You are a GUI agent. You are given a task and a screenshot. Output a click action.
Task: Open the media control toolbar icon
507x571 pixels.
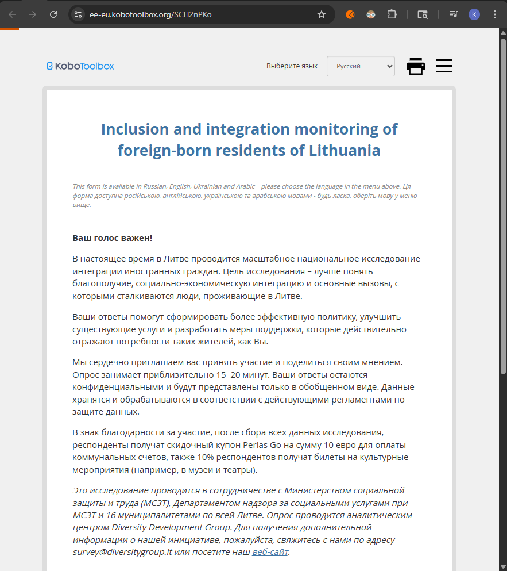453,14
